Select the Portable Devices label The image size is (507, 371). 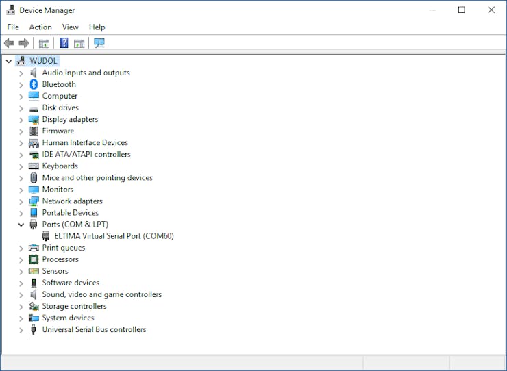pos(70,213)
